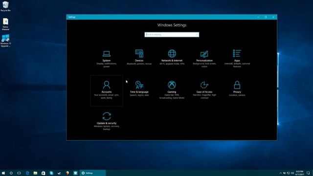Screen dimensions: 313x176
Task: Open the Personalization settings category
Action: (204, 59)
